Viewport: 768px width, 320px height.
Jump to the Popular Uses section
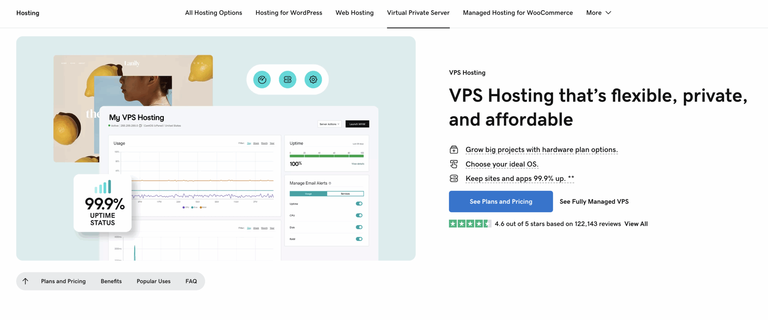click(x=153, y=281)
